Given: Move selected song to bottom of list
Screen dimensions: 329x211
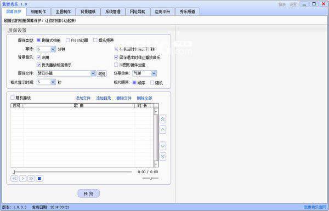Looking at the screenshot, I should click(163, 156).
